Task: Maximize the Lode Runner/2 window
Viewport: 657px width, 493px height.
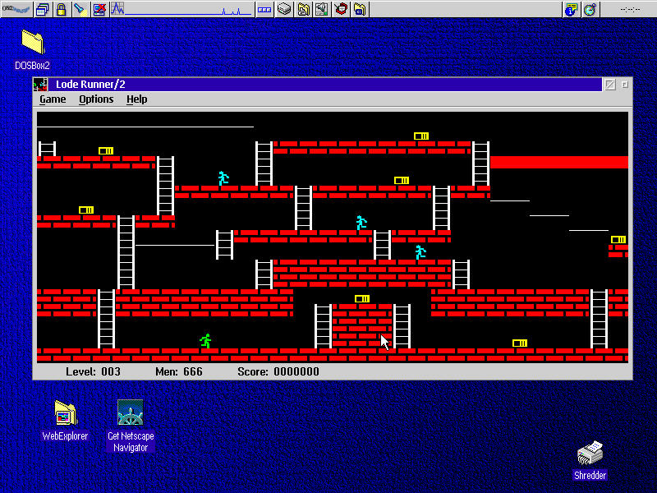Action: (625, 85)
